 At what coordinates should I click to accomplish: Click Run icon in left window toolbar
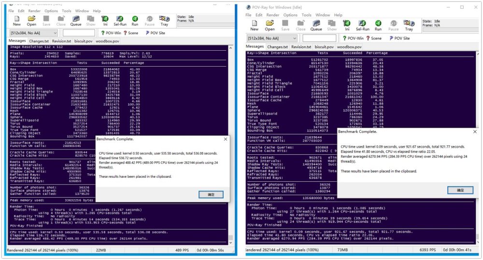click(135, 21)
